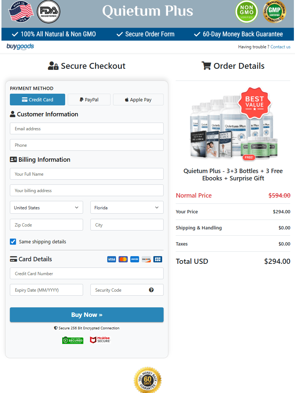Click the Quietum Plus product image
295x393 pixels.
233,126
